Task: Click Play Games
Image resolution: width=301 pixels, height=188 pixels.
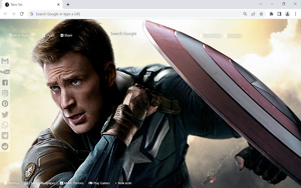Action: pos(99,183)
